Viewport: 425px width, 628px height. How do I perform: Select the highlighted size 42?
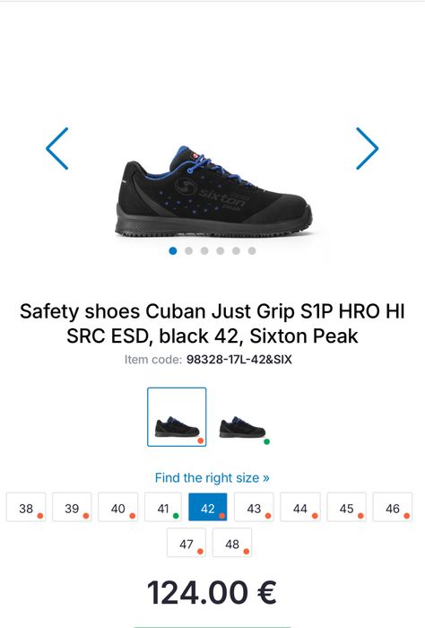[x=208, y=507]
